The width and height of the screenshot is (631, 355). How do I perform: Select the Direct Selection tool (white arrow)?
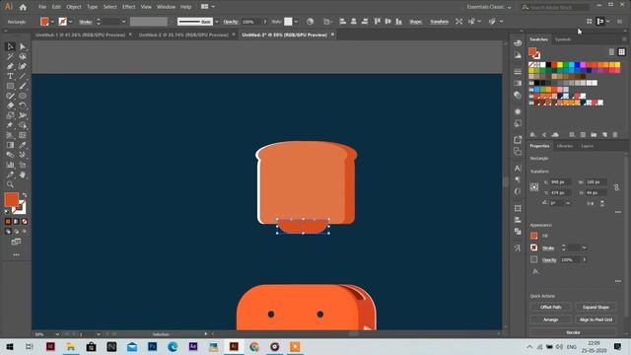[x=23, y=46]
